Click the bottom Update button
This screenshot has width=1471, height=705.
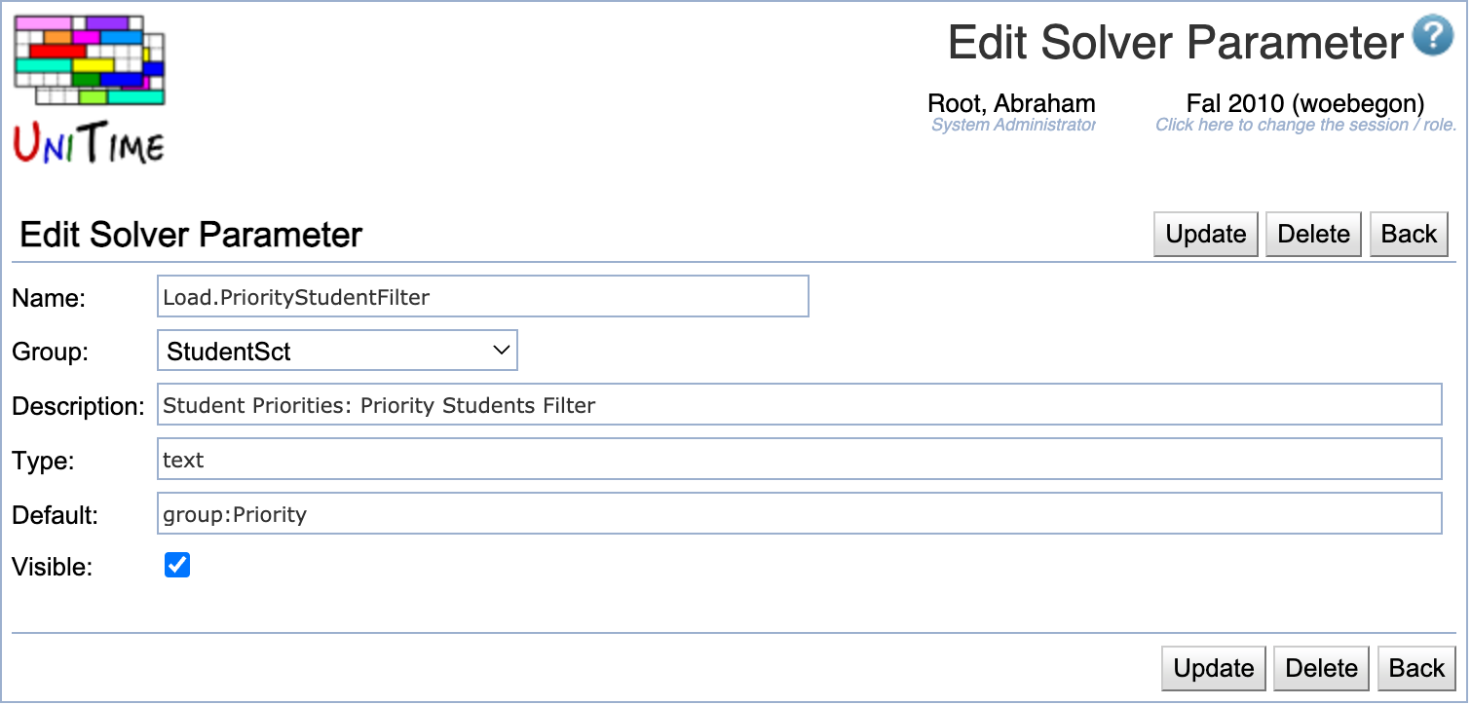point(1213,668)
